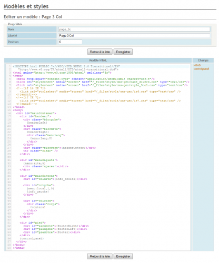Click the Modèle HTML panel header
The image size is (219, 263).
click(98, 60)
